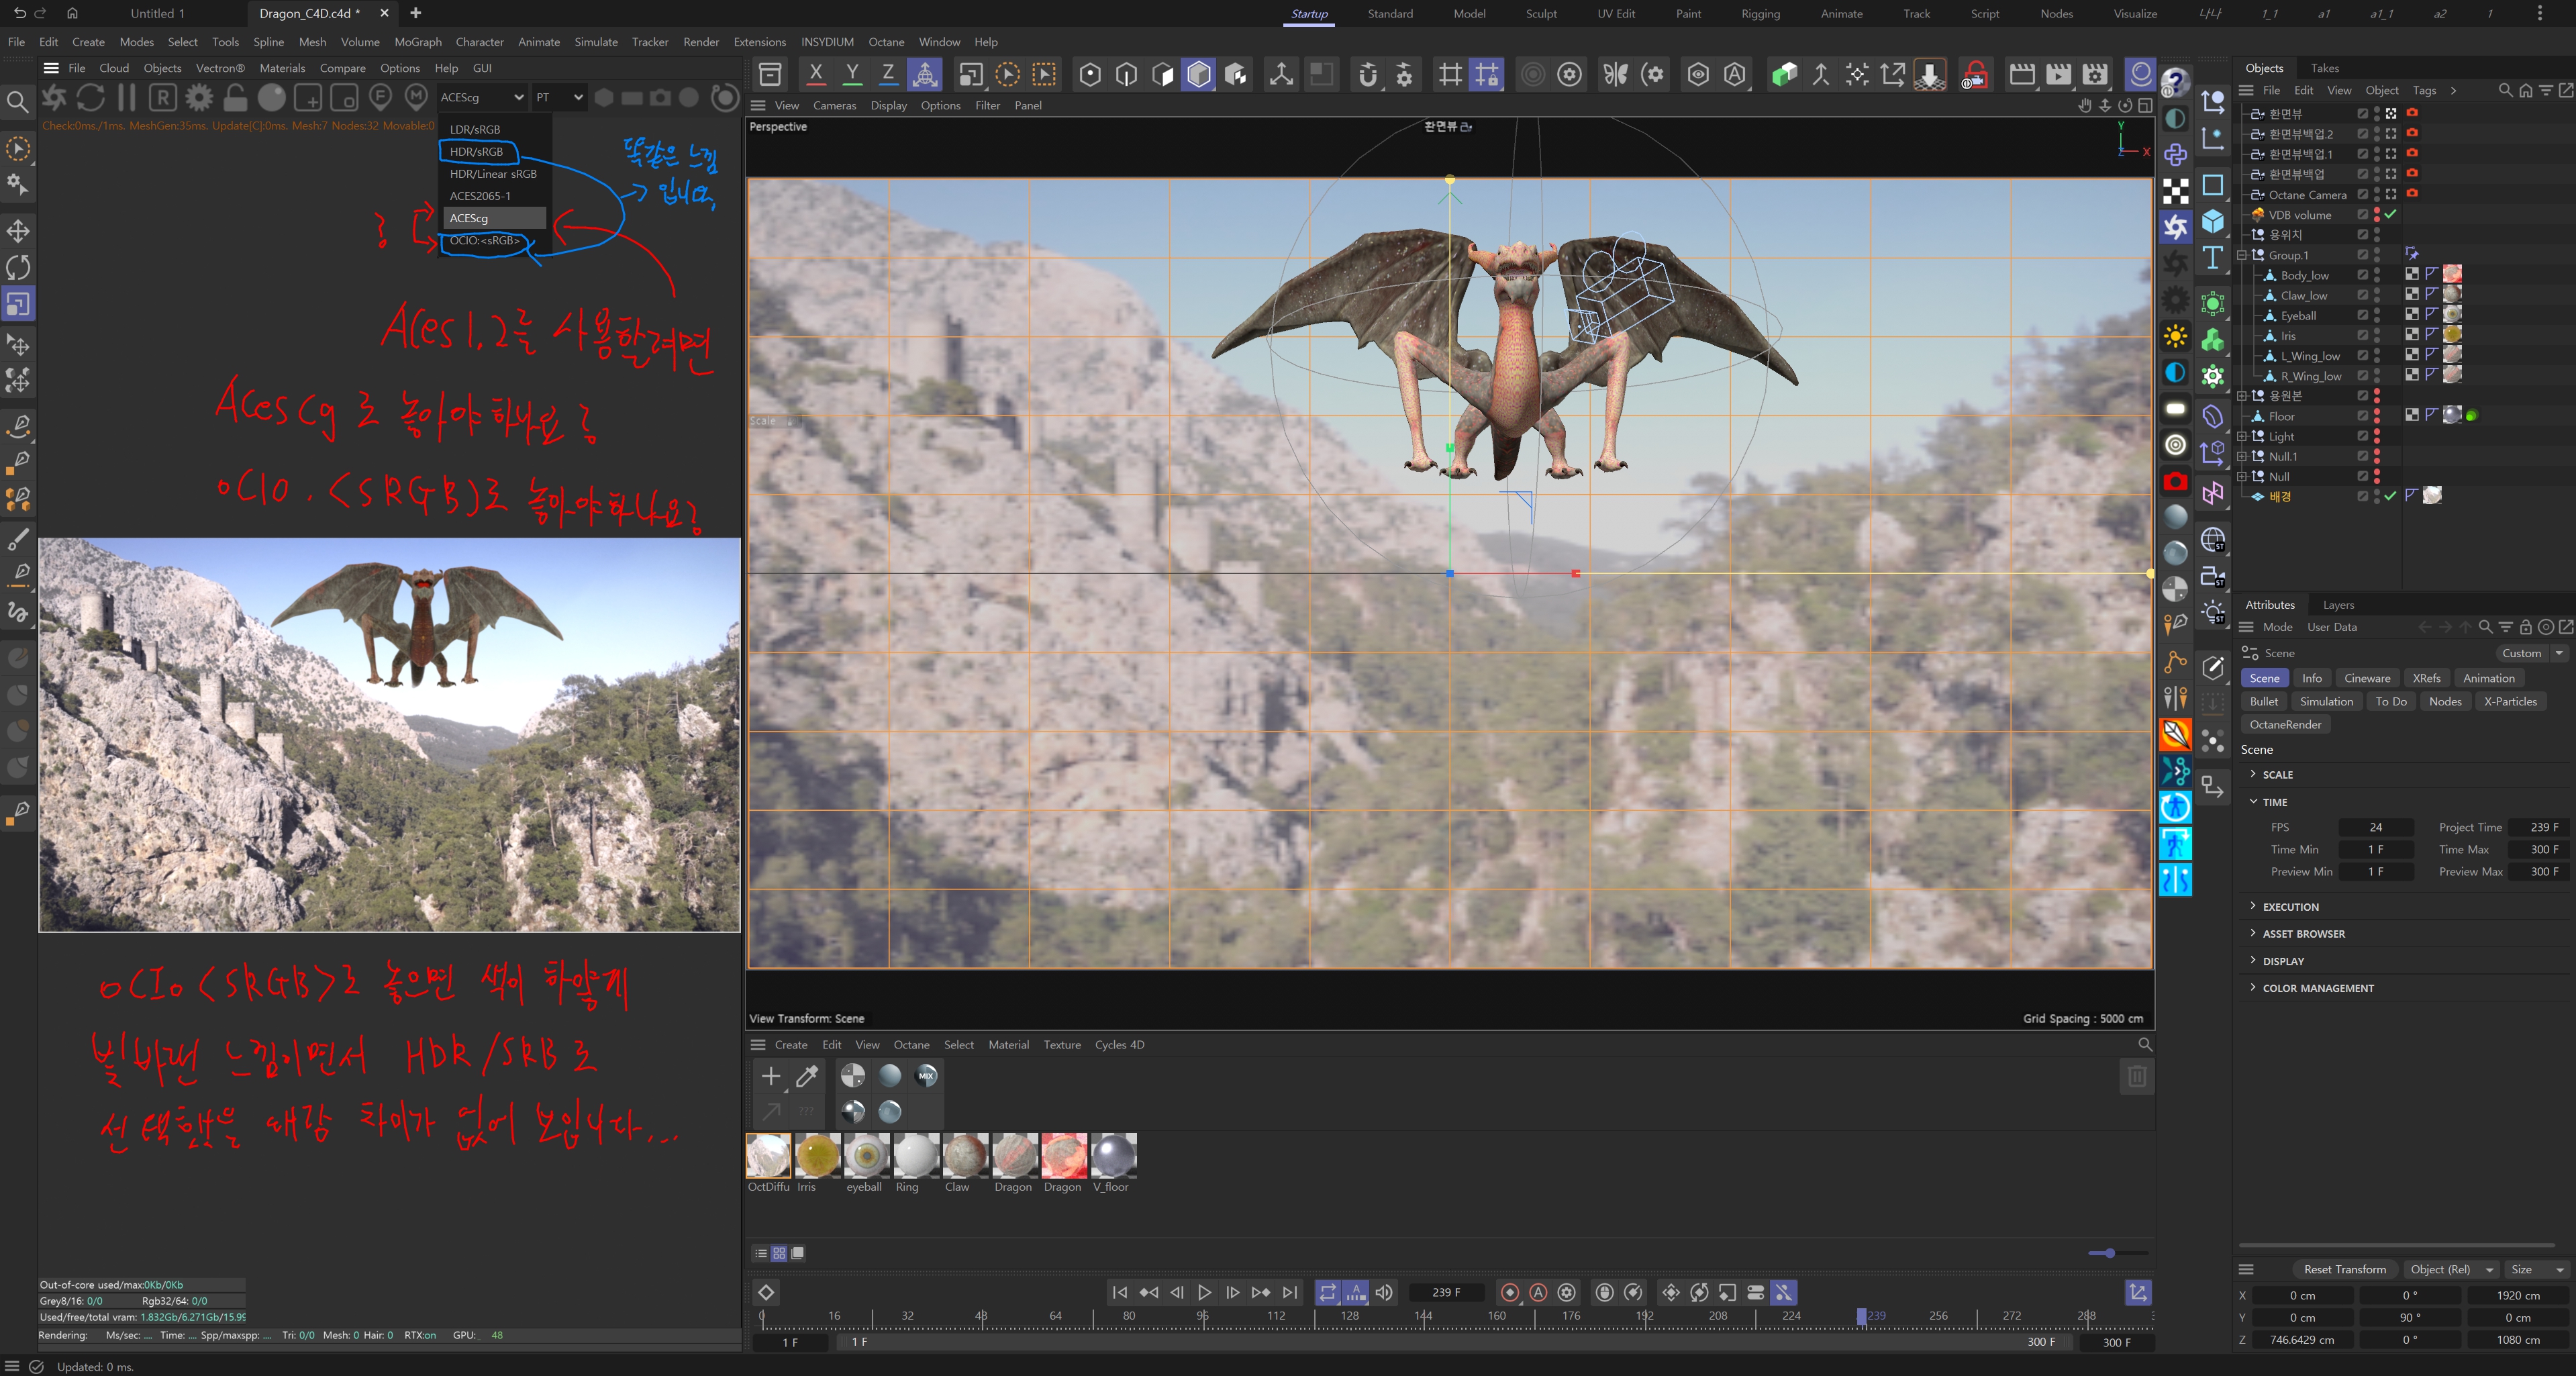The width and height of the screenshot is (2576, 1376).
Task: Expand the Light group in Objects
Action: pos(2241,436)
